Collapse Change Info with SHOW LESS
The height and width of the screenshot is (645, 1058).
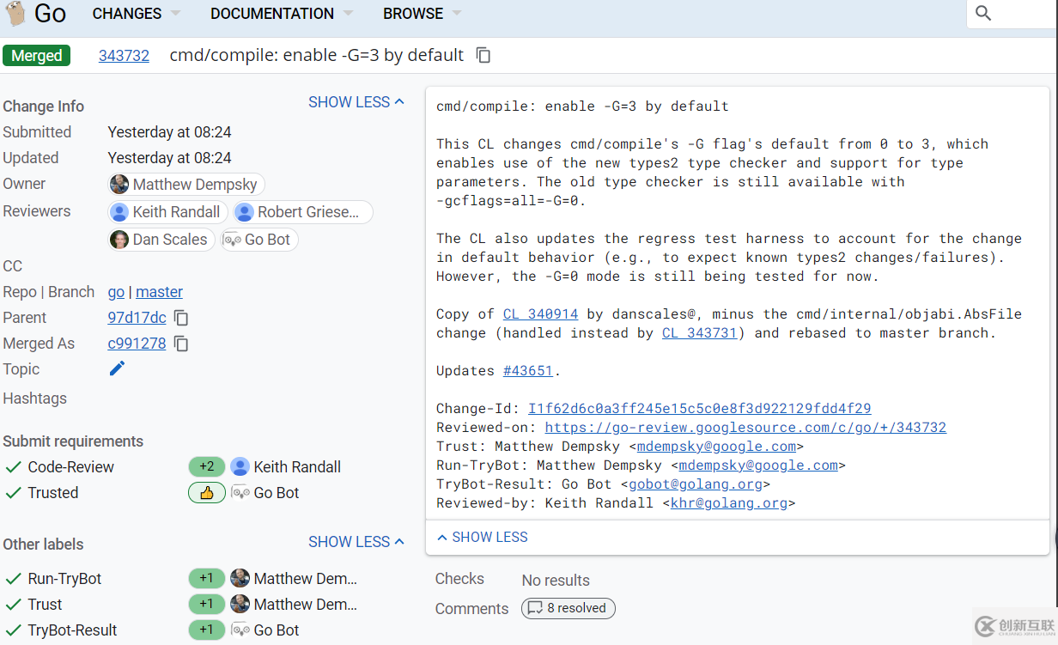click(356, 102)
